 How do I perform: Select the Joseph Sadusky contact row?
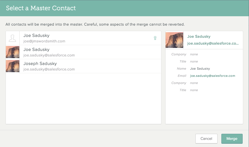(83, 66)
